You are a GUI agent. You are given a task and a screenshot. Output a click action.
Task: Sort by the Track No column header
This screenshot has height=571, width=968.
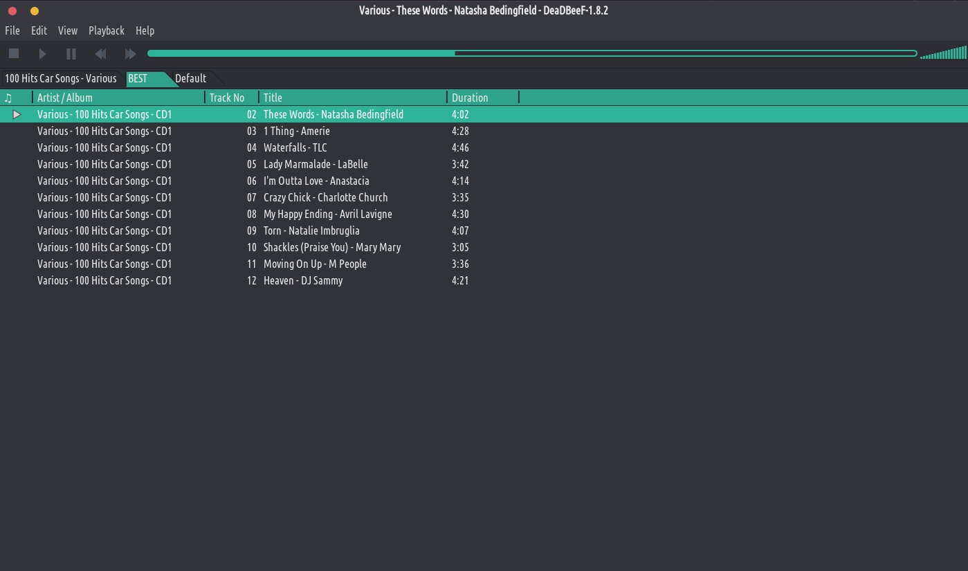(x=227, y=98)
